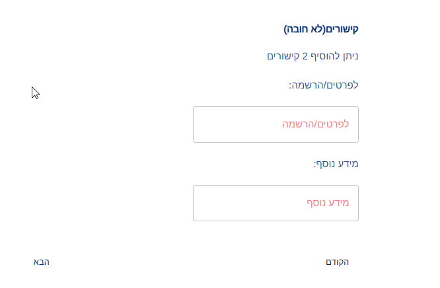
Task: Click the pink מידע נוסף placeholder text
Action: 326,203
